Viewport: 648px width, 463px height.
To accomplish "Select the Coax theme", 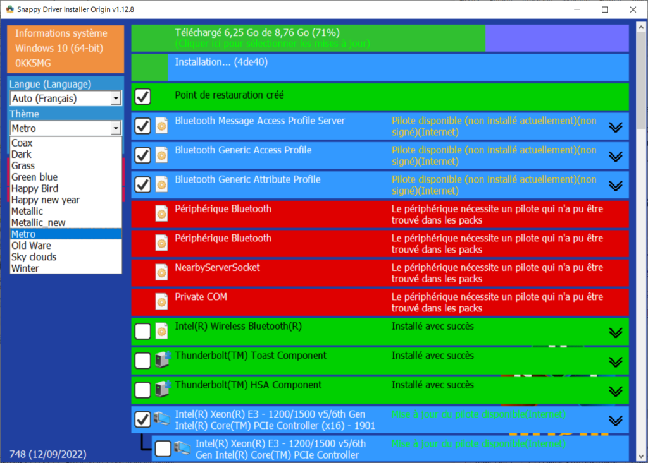I will (x=66, y=143).
